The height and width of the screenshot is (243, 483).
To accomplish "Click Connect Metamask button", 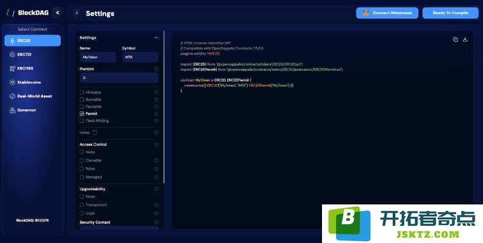I will pyautogui.click(x=387, y=13).
